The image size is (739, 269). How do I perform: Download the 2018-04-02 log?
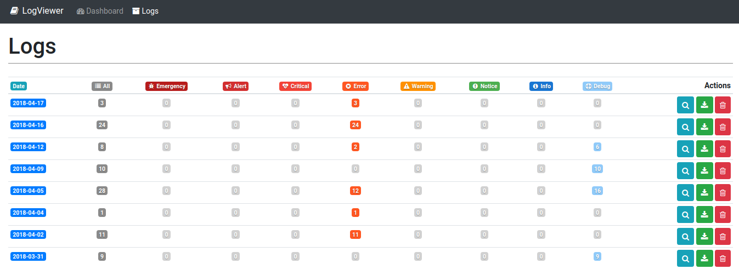click(x=704, y=237)
